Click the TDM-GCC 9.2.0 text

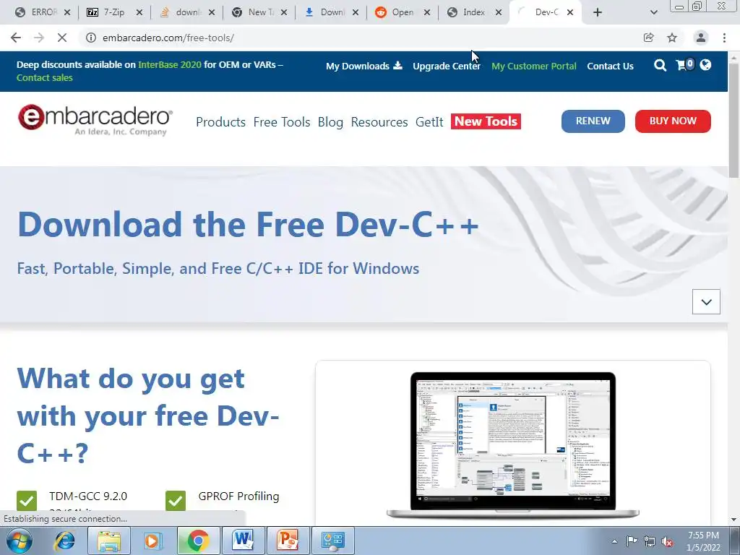[87, 496]
